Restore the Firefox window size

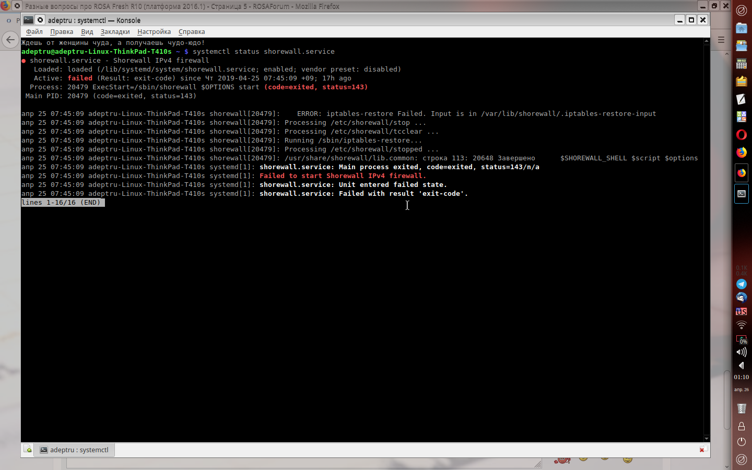[714, 6]
